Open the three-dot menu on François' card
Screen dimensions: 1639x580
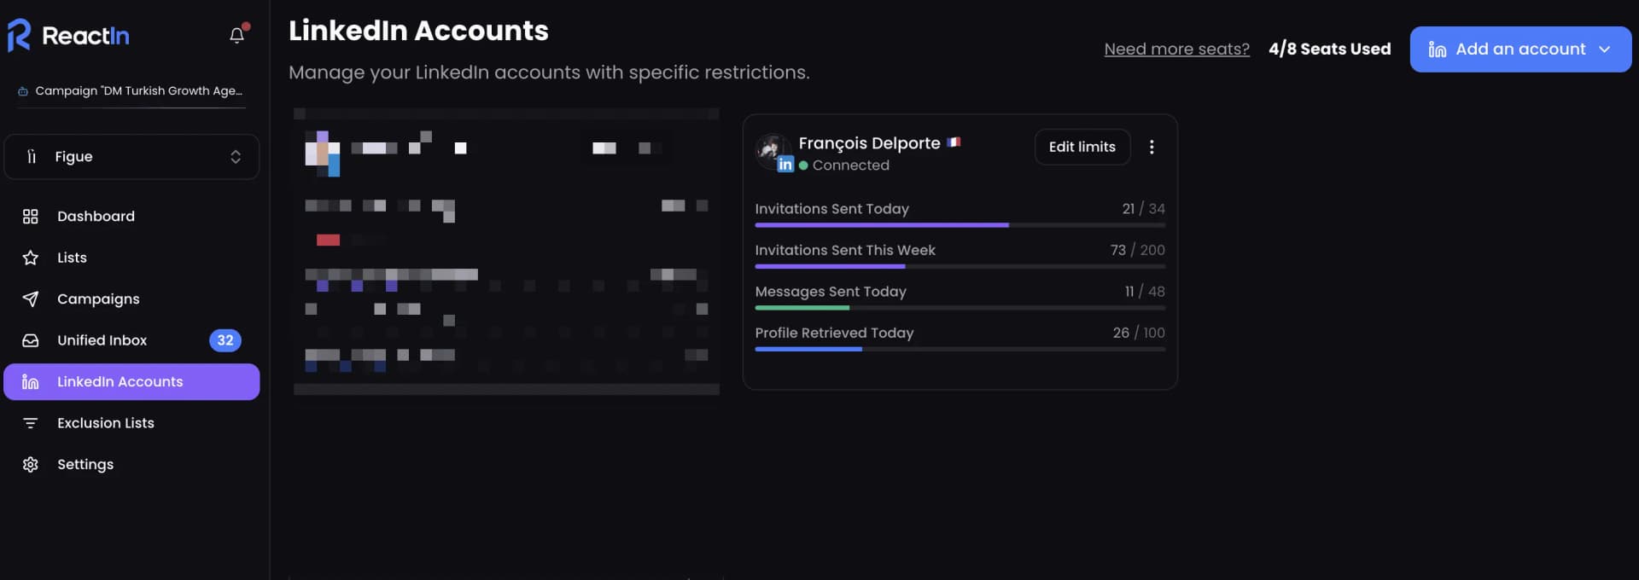pos(1152,147)
